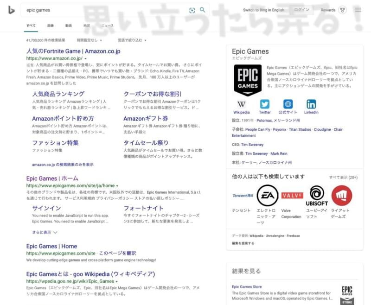Open the サインイン sublink
371x305 pixels.
(47, 208)
